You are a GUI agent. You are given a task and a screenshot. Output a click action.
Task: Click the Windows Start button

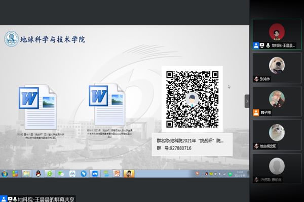click(x=5, y=174)
